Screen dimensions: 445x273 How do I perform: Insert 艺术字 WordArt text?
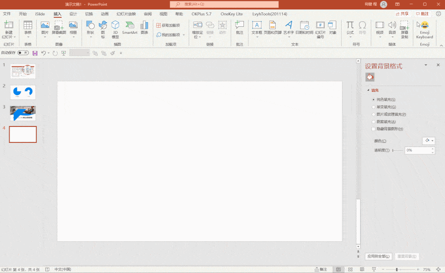(x=288, y=29)
